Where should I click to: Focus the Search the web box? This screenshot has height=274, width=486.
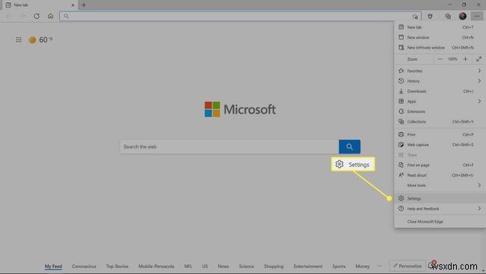pos(229,147)
